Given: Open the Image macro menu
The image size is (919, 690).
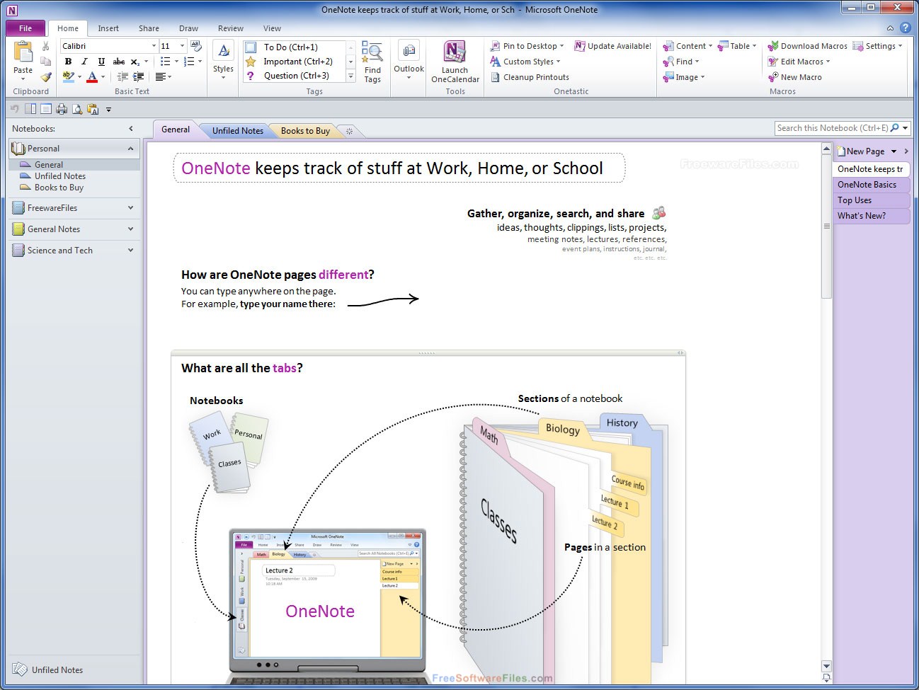Looking at the screenshot, I should click(683, 77).
